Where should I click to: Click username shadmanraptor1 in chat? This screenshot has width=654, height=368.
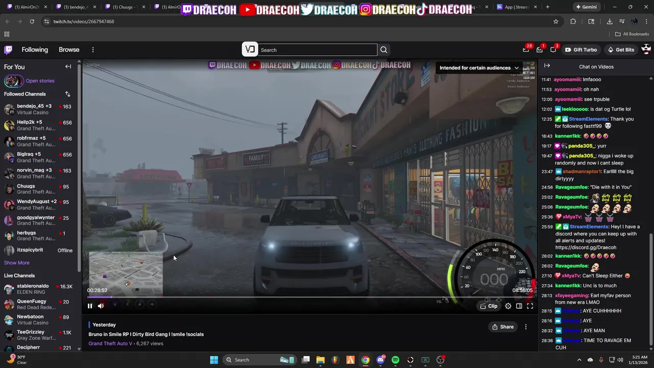click(x=580, y=172)
